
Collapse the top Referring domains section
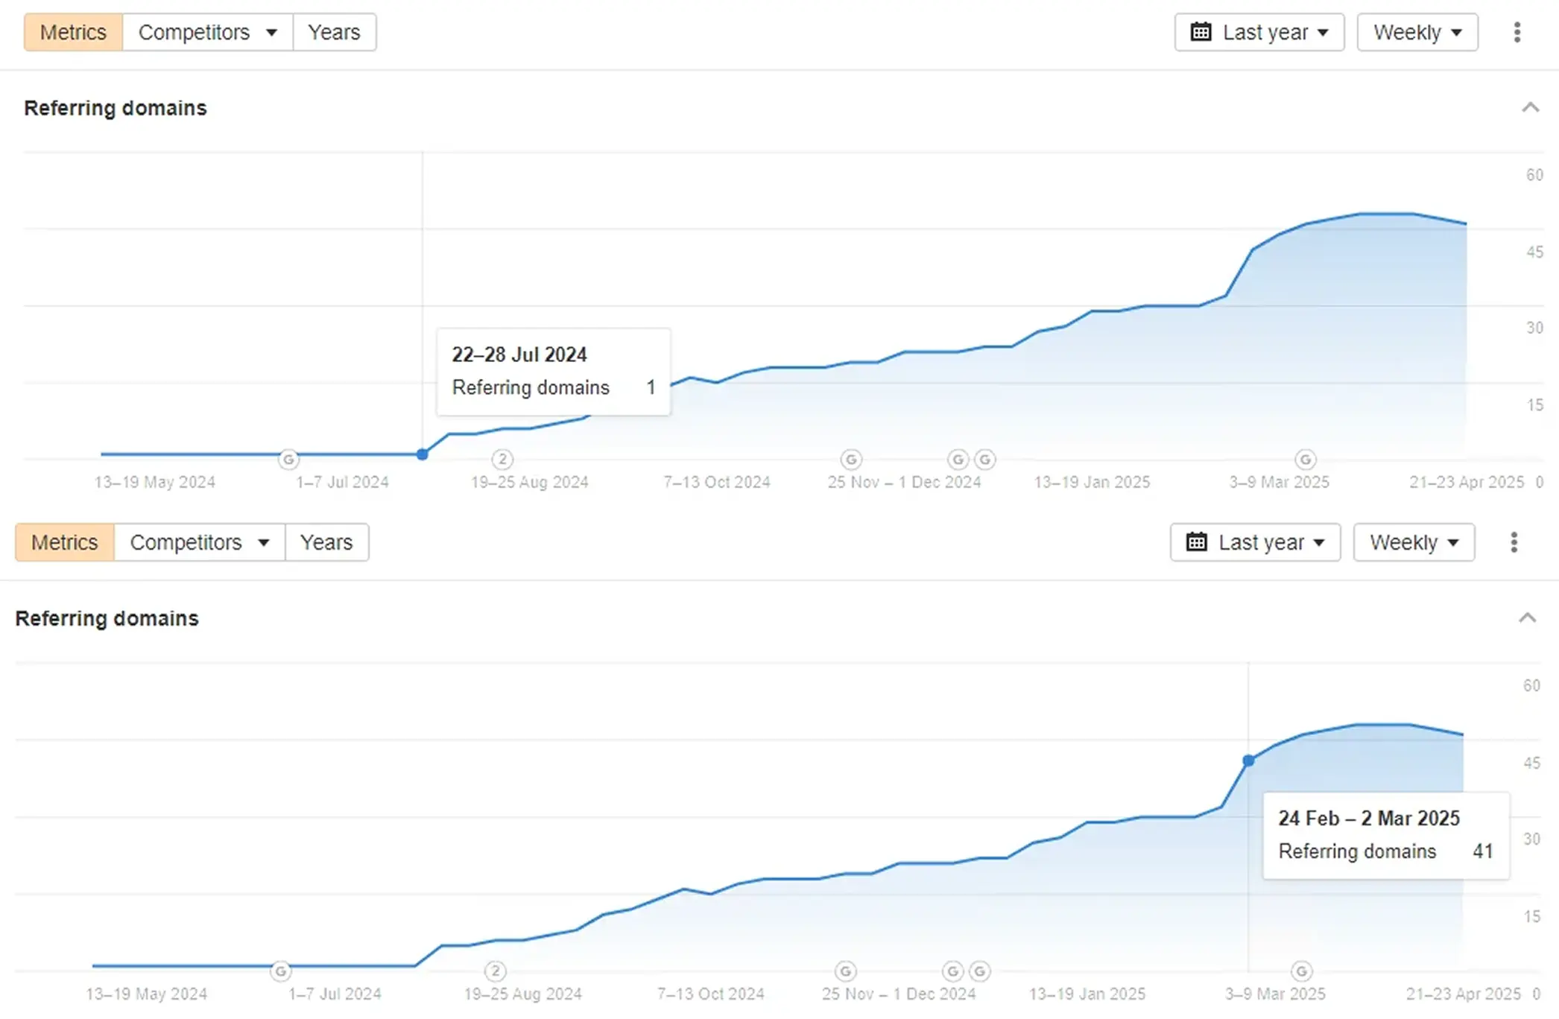pyautogui.click(x=1530, y=108)
